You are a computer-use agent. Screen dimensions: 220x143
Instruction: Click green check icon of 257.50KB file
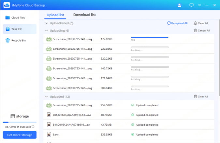click(x=133, y=105)
